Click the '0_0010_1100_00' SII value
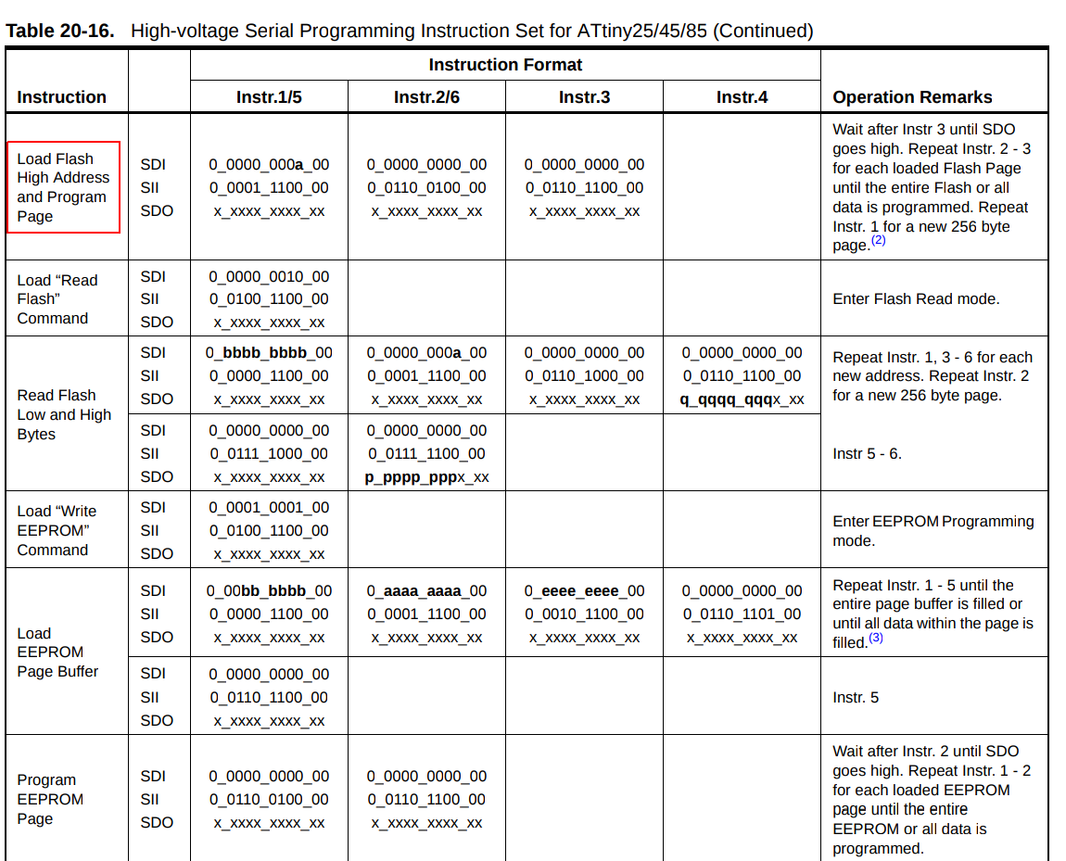The width and height of the screenshot is (1066, 861). point(585,614)
